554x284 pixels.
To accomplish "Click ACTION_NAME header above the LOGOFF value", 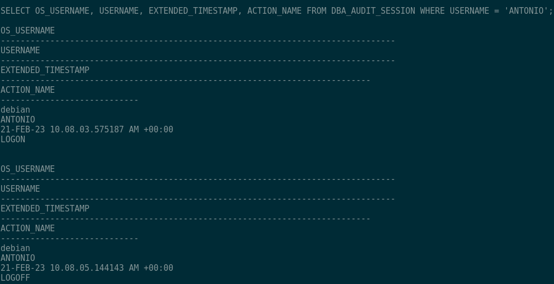I will click(x=27, y=229).
